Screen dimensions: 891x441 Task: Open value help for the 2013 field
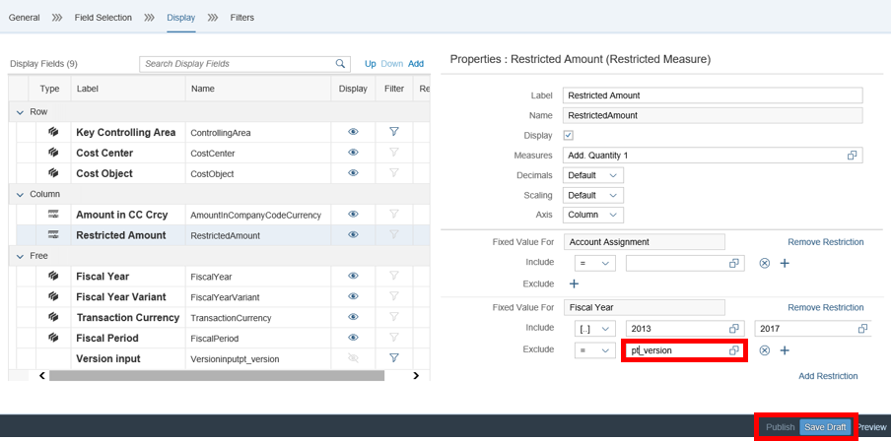pyautogui.click(x=734, y=329)
